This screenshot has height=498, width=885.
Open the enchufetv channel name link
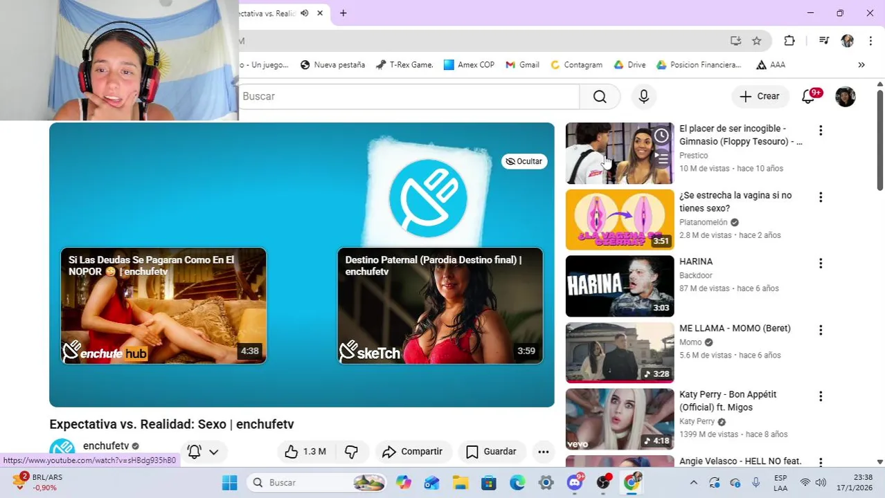point(106,446)
